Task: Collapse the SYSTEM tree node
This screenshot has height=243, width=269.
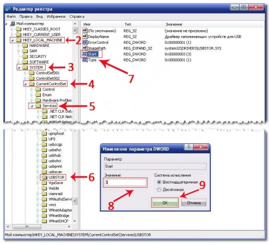Action: (x=19, y=67)
